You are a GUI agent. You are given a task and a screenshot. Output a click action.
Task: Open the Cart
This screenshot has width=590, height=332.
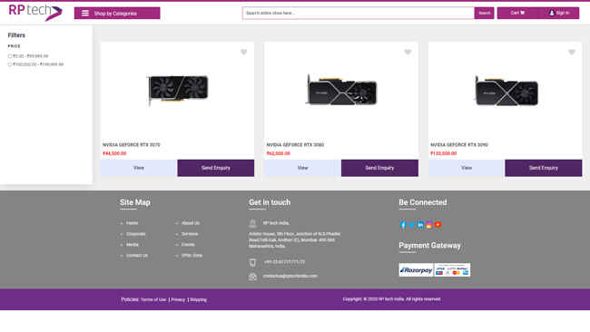[x=517, y=13]
